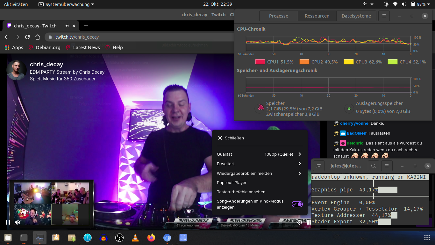The height and width of the screenshot is (245, 435).
Task: Open the Latest News bookmark
Action: [83, 48]
